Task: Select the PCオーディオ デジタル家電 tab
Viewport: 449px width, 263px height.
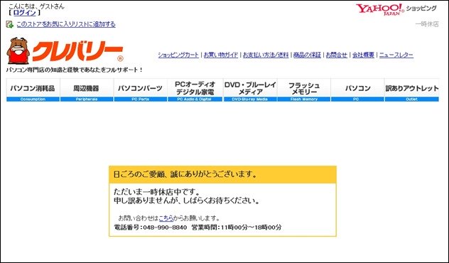Action: point(195,90)
